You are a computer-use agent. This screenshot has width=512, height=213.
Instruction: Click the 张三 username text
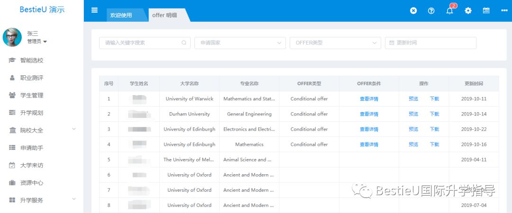click(x=33, y=34)
